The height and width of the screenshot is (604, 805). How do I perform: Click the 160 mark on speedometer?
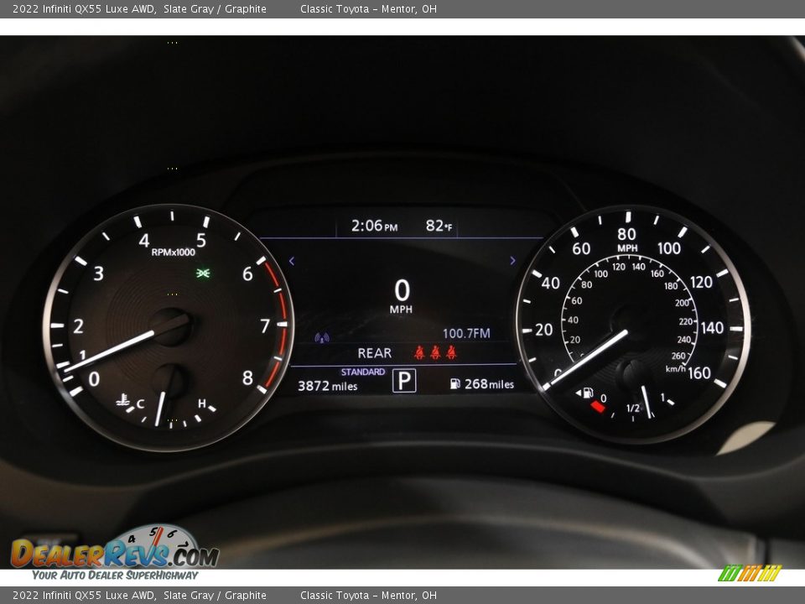699,372
